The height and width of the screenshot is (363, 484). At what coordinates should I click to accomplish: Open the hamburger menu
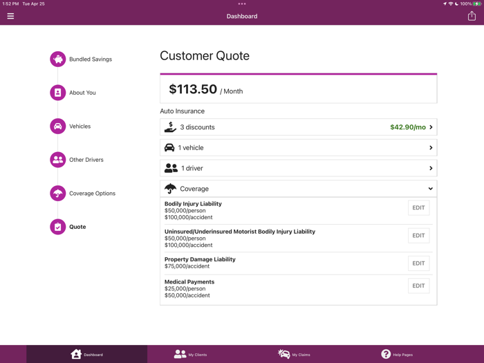(10, 16)
